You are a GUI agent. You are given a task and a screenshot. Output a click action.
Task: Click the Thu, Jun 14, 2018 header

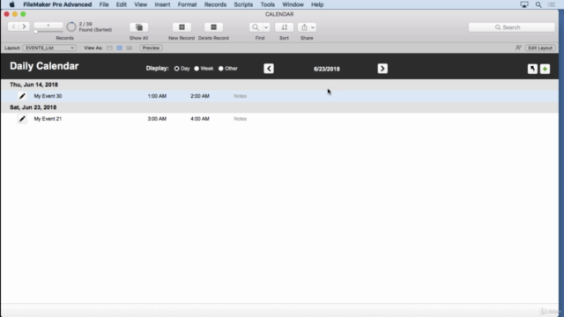click(x=33, y=85)
